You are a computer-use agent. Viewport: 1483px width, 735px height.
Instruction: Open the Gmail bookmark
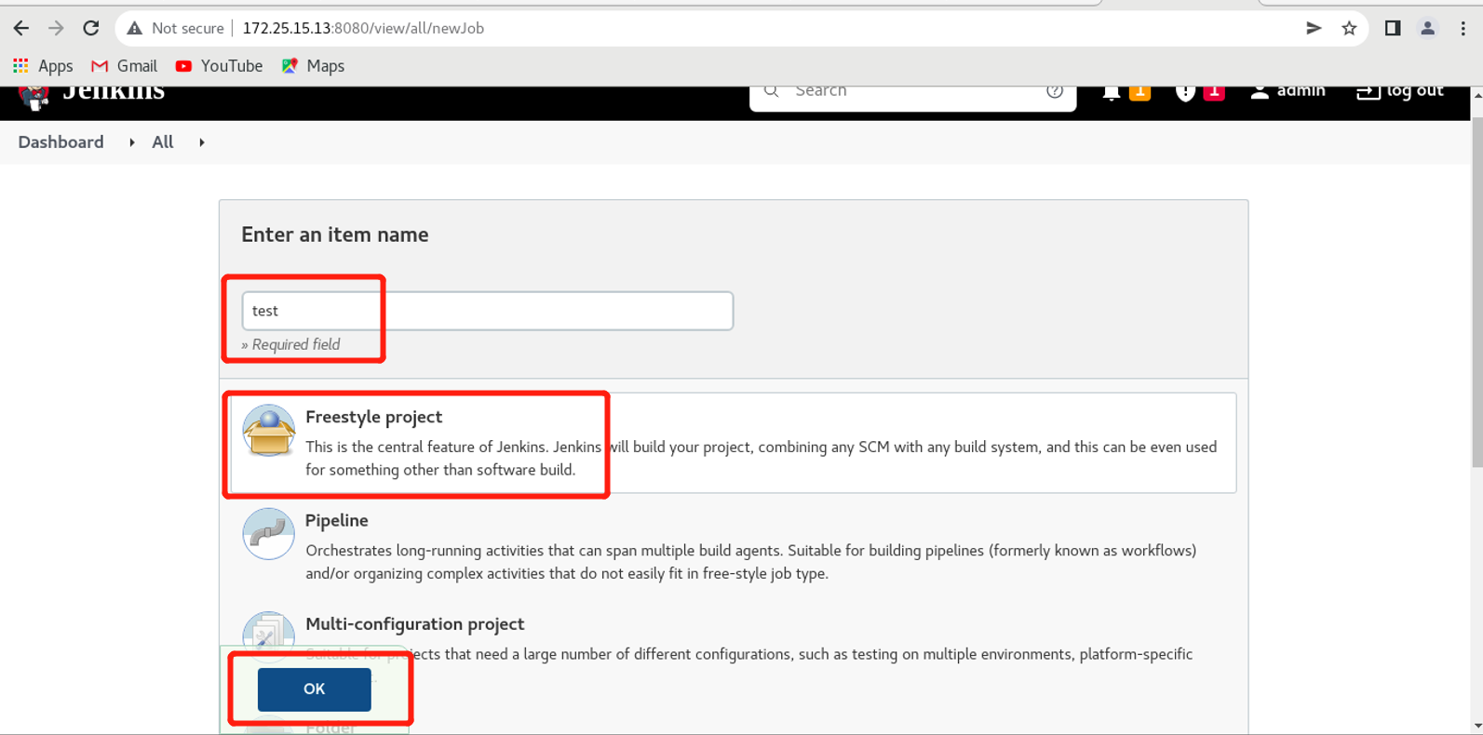(x=124, y=66)
